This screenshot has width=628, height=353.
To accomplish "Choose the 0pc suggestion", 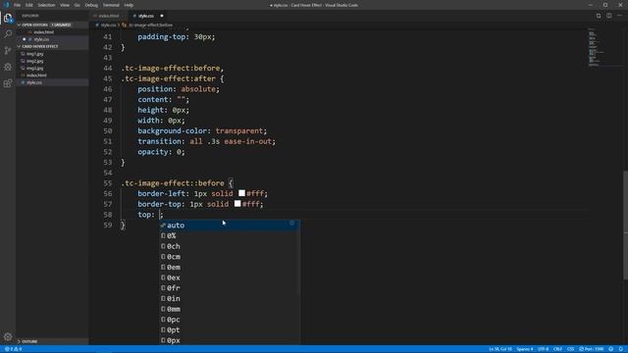I will 230,320.
